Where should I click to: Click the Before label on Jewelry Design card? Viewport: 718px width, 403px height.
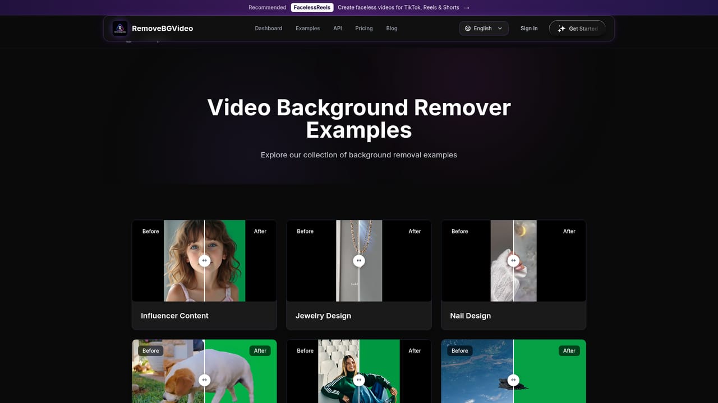pos(305,231)
